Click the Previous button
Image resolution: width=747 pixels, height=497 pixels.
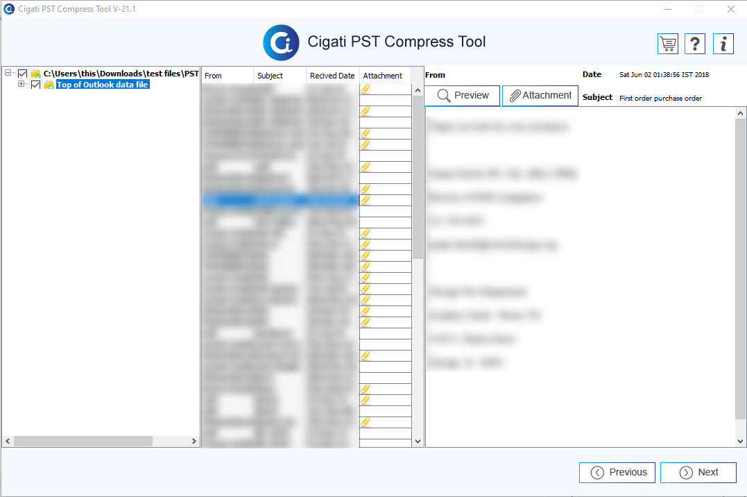[617, 472]
